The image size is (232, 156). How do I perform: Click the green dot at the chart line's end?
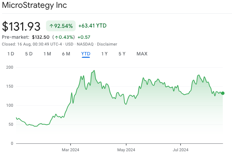(x=223, y=93)
